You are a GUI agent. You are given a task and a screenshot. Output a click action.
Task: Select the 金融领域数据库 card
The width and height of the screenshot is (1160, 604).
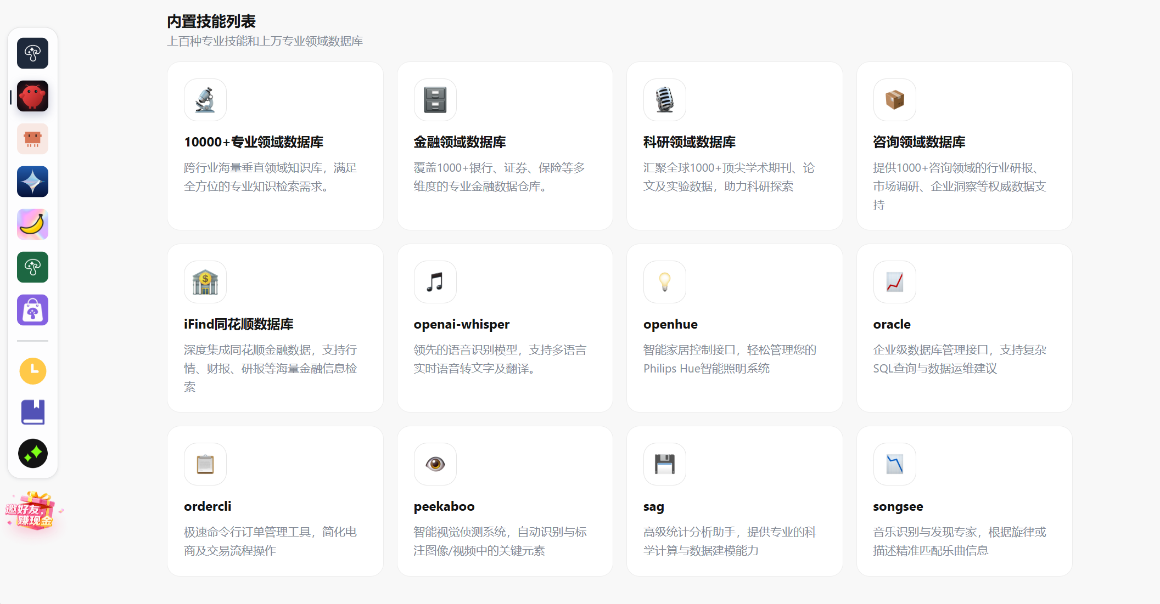pyautogui.click(x=505, y=145)
